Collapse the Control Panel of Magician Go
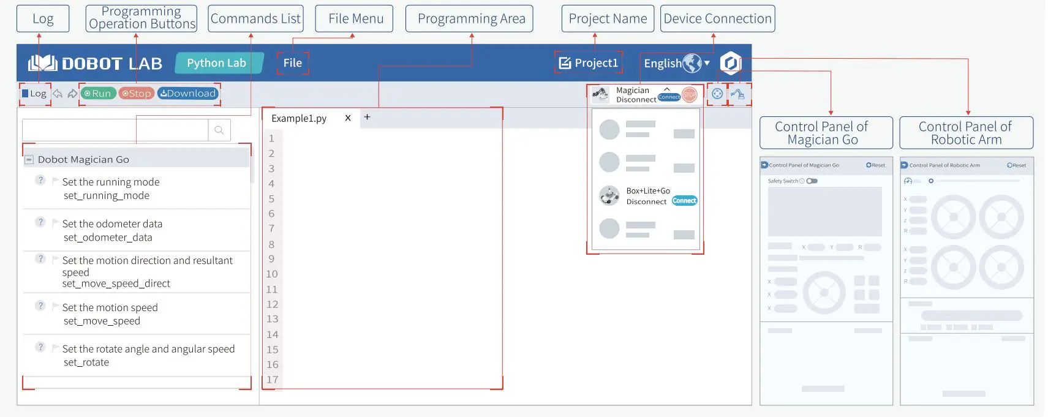Viewport: 1048px width, 417px height. 764,165
